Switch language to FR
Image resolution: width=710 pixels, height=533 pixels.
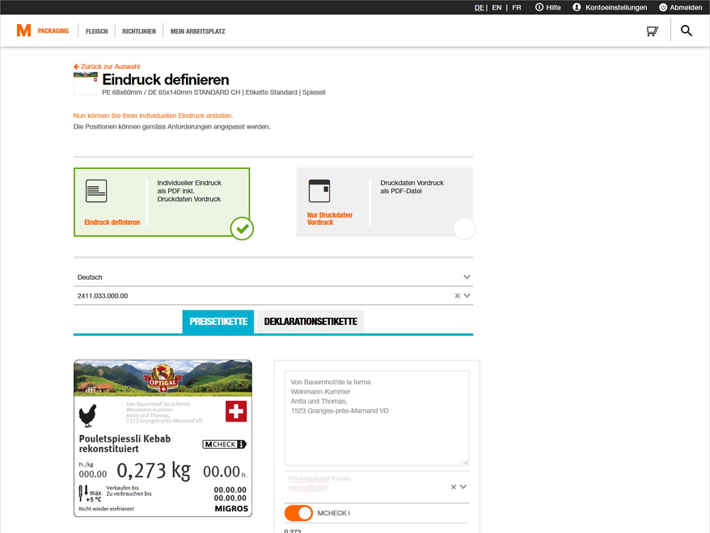click(517, 7)
